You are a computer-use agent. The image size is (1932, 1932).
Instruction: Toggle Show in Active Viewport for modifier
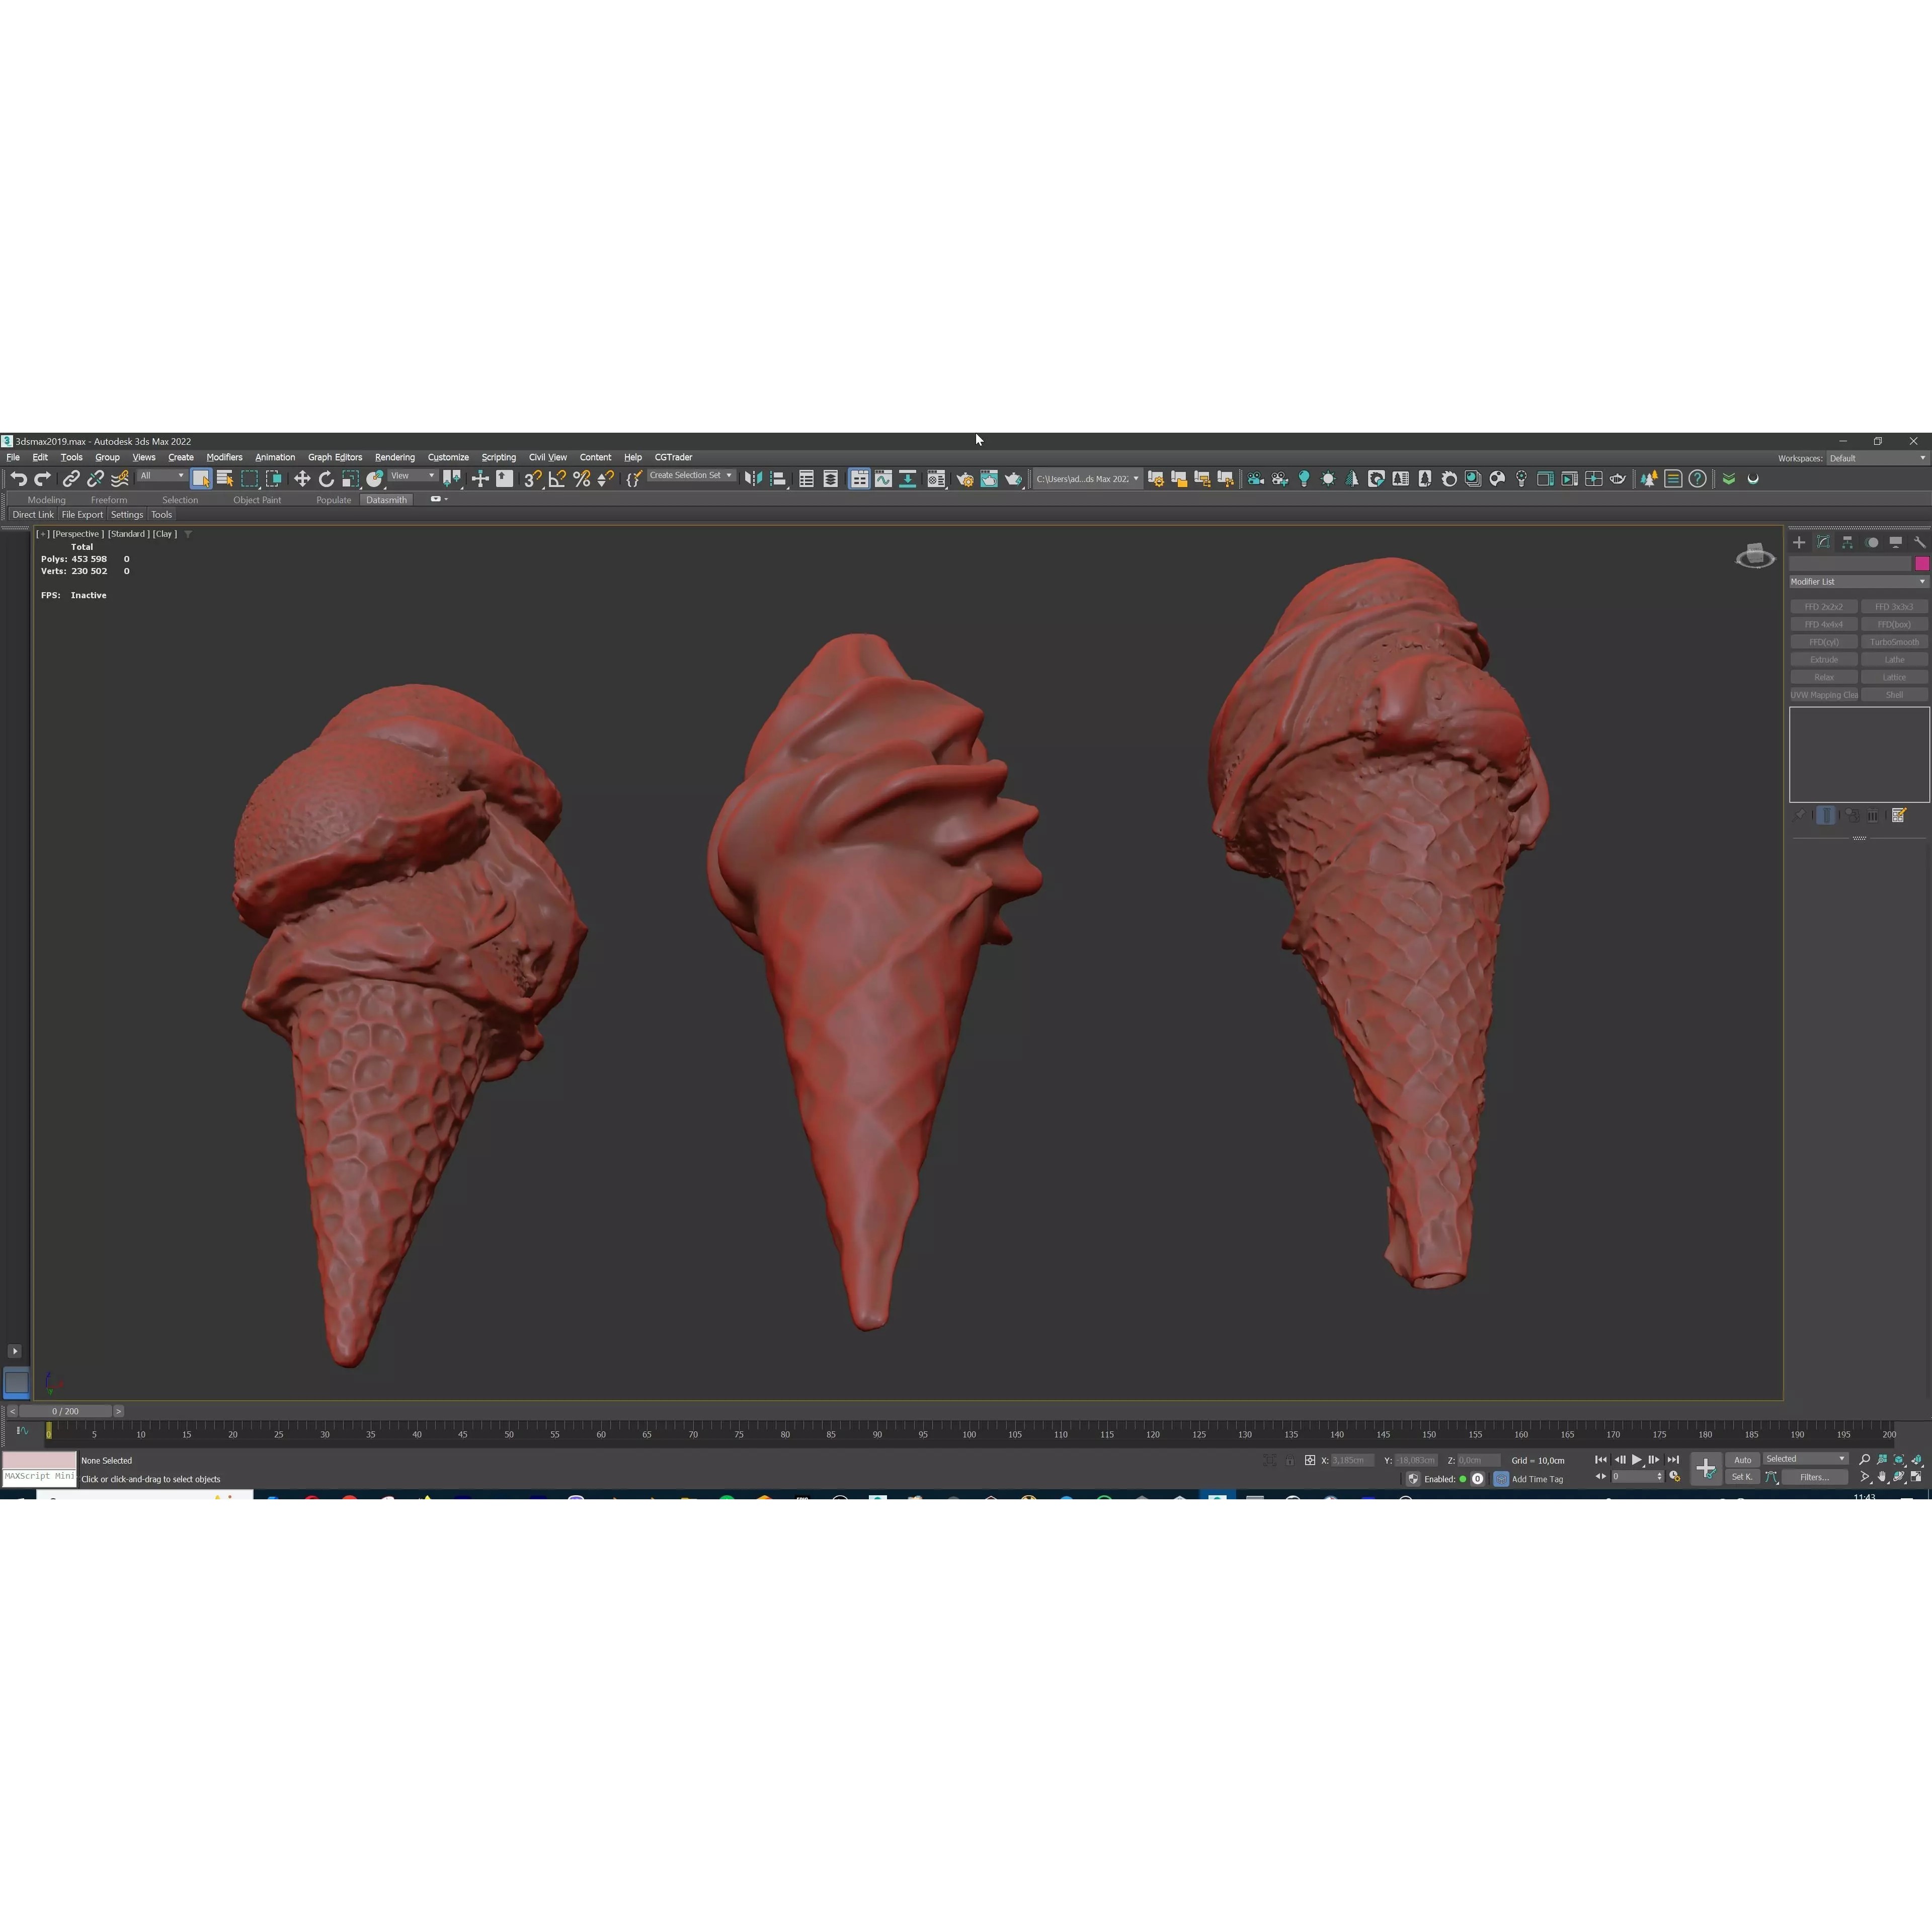pos(1826,816)
